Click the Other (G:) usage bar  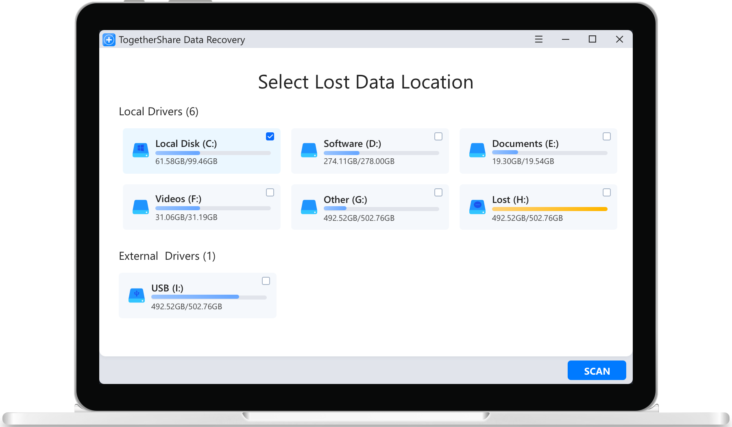[x=381, y=209]
